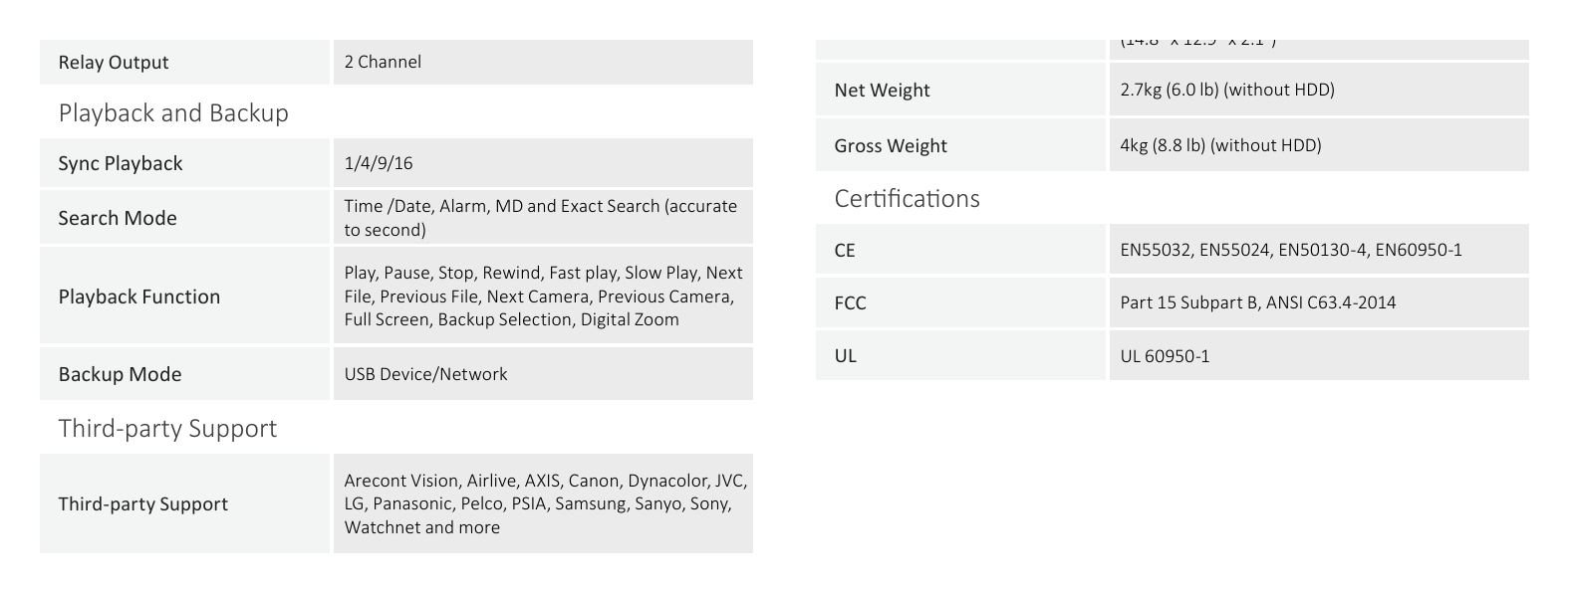The width and height of the screenshot is (1569, 593).
Task: Select the Search Mode row label
Action: pyautogui.click(x=118, y=218)
